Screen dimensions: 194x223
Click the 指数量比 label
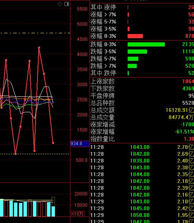click(102, 139)
